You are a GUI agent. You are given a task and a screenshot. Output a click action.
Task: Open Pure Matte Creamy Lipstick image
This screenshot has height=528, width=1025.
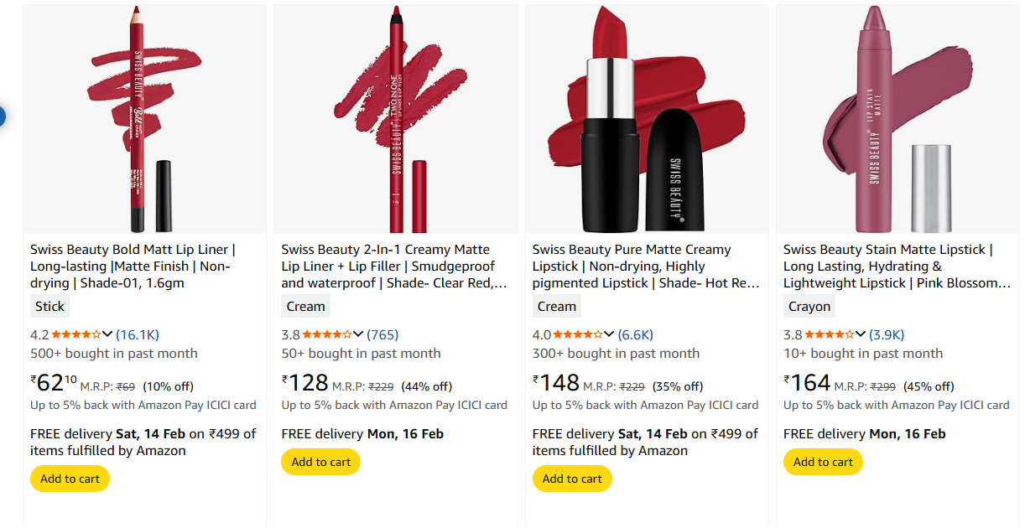click(646, 119)
